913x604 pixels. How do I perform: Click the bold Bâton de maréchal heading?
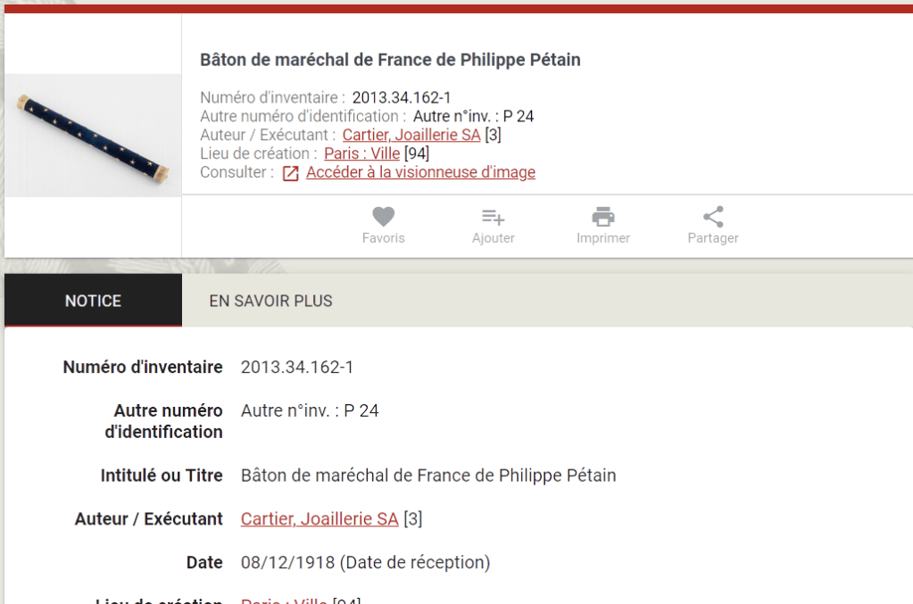390,61
